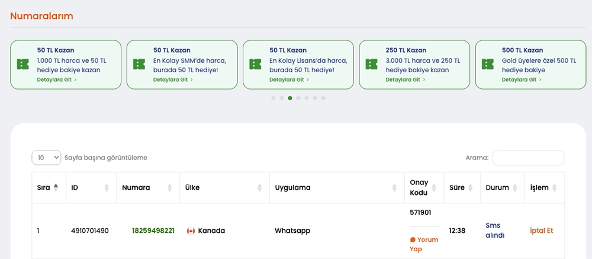Viewport: 592px width, 259px height.
Task: Open the rows-per-page dropdown showing 10
Action: pos(46,158)
